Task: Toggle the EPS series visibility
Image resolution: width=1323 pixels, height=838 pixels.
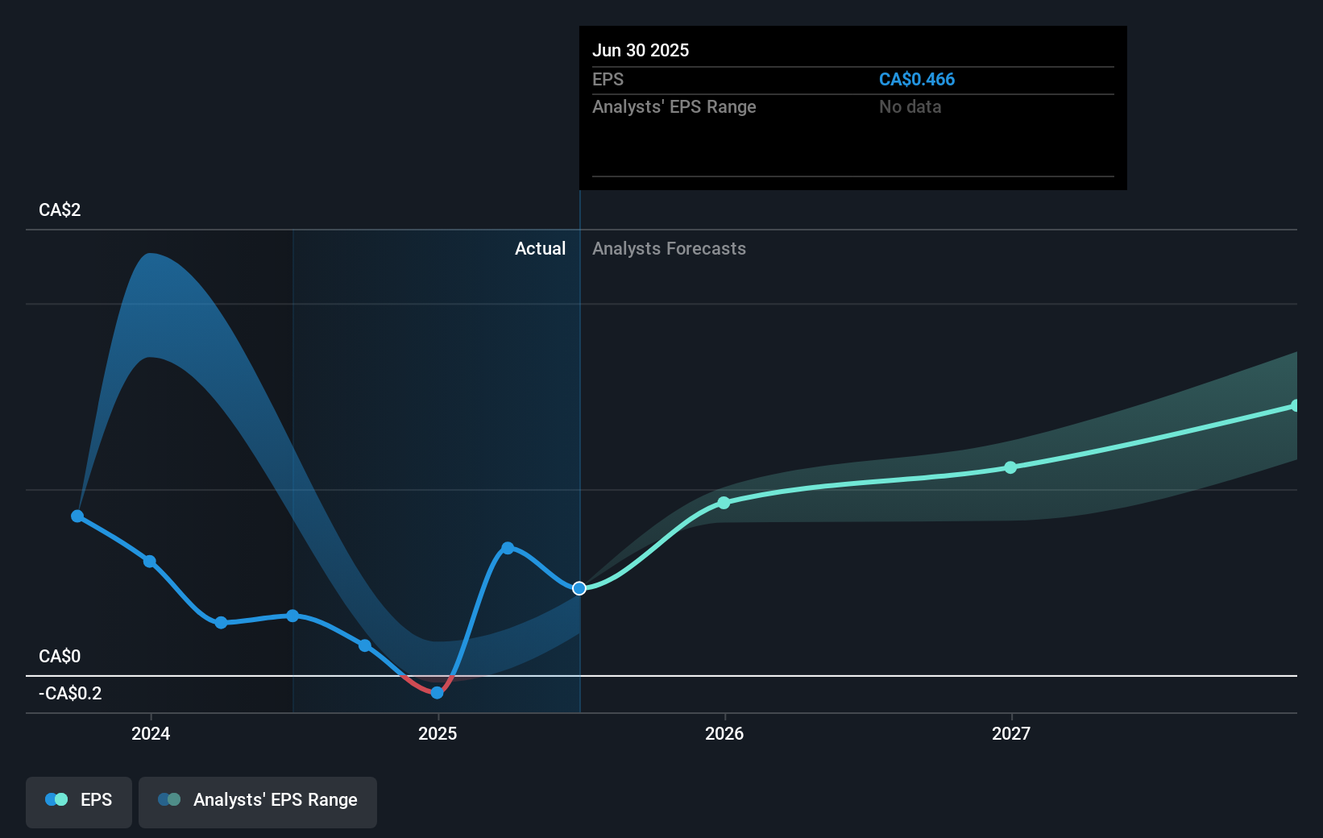Action: click(x=78, y=802)
